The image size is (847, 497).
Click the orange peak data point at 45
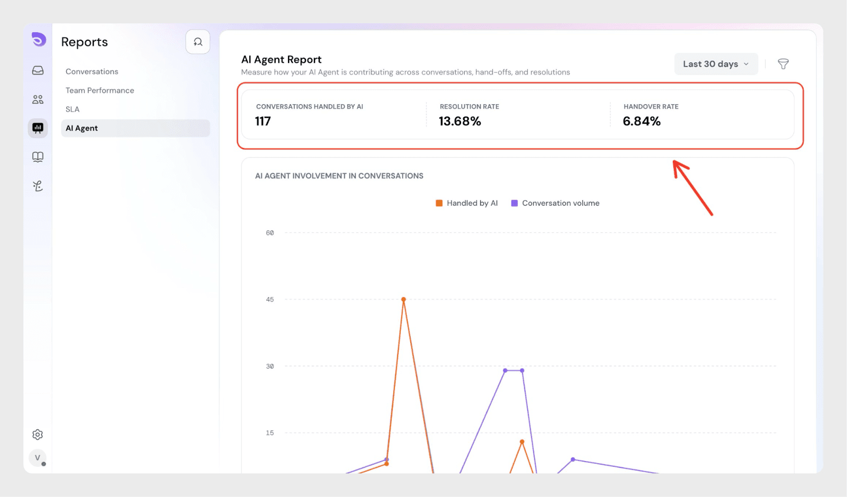(403, 299)
